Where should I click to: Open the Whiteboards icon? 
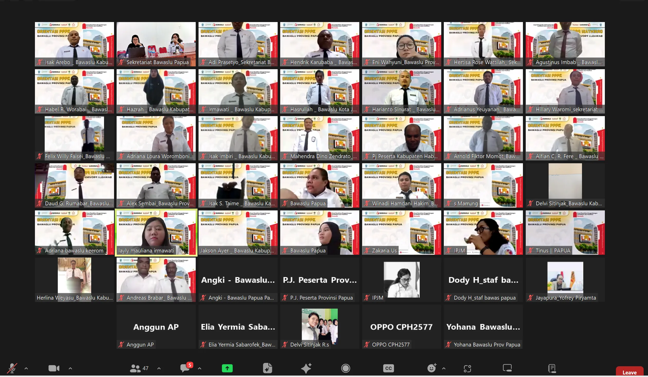[x=507, y=368]
